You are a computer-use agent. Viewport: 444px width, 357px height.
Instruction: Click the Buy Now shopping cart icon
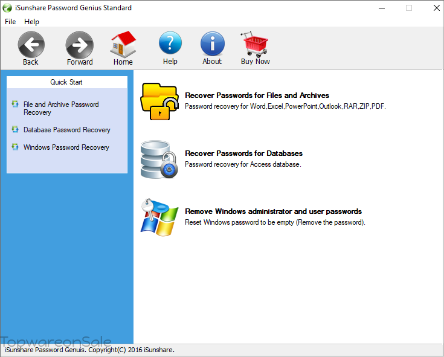click(x=255, y=44)
